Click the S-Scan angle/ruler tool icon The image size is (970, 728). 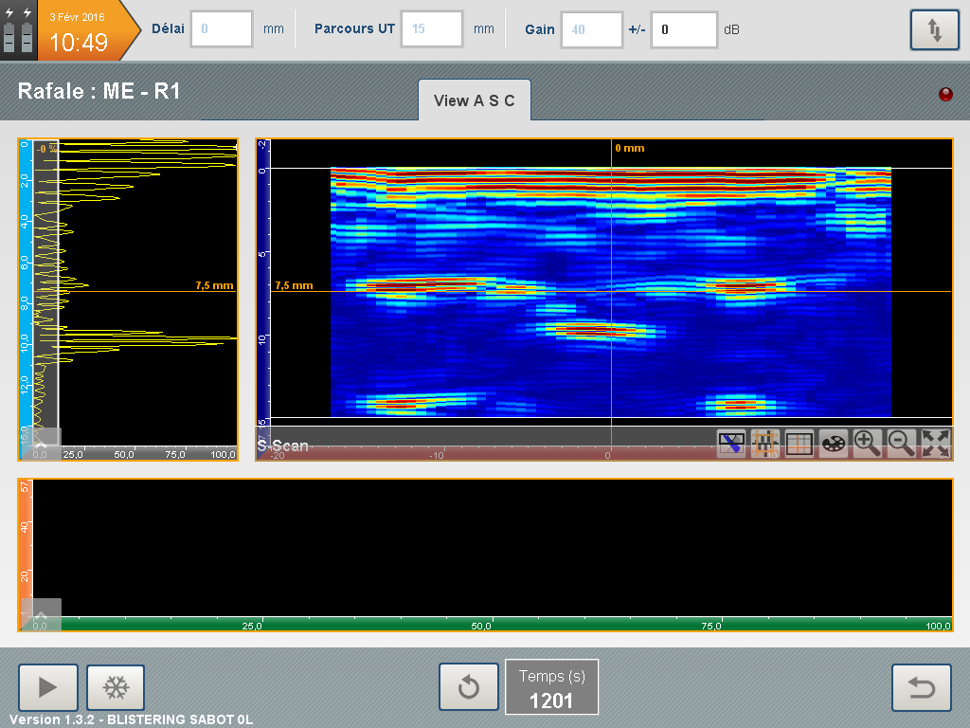(x=731, y=444)
